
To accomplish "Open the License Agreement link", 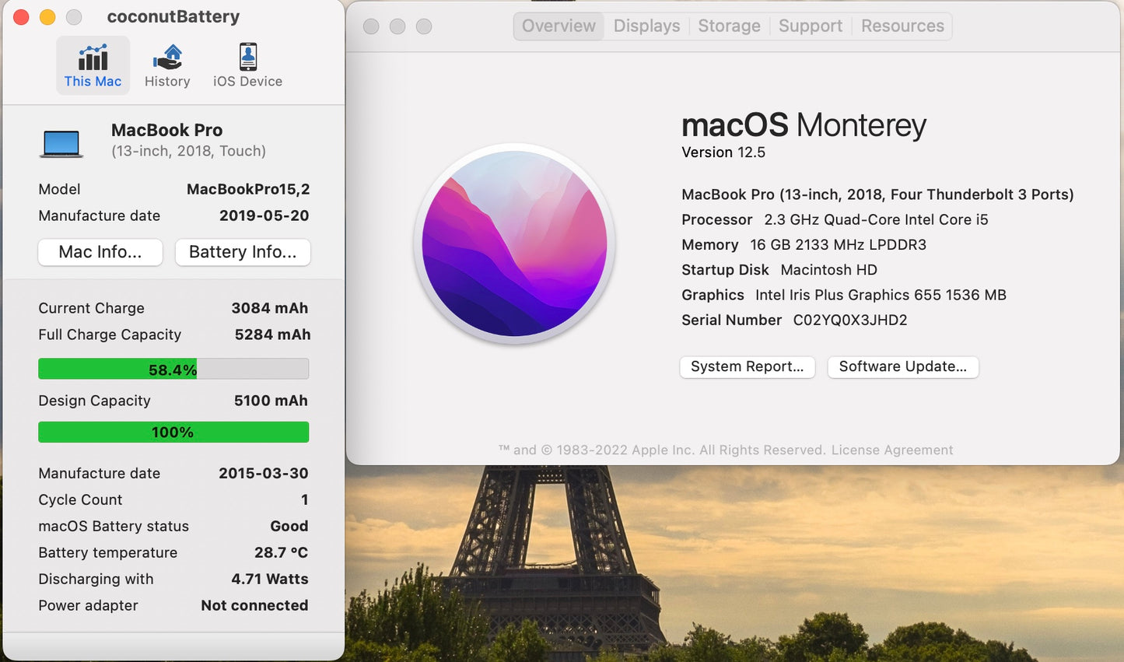I will pyautogui.click(x=891, y=450).
